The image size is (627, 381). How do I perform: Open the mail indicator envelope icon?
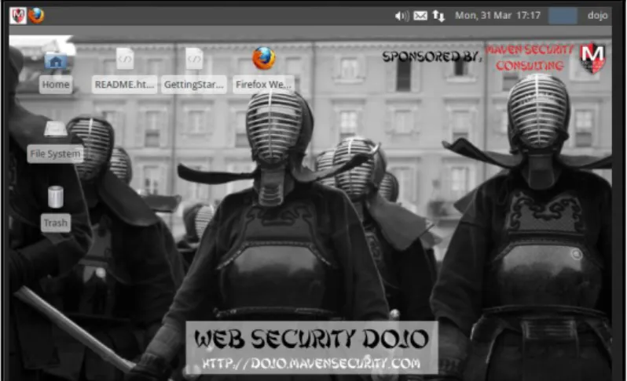point(420,16)
